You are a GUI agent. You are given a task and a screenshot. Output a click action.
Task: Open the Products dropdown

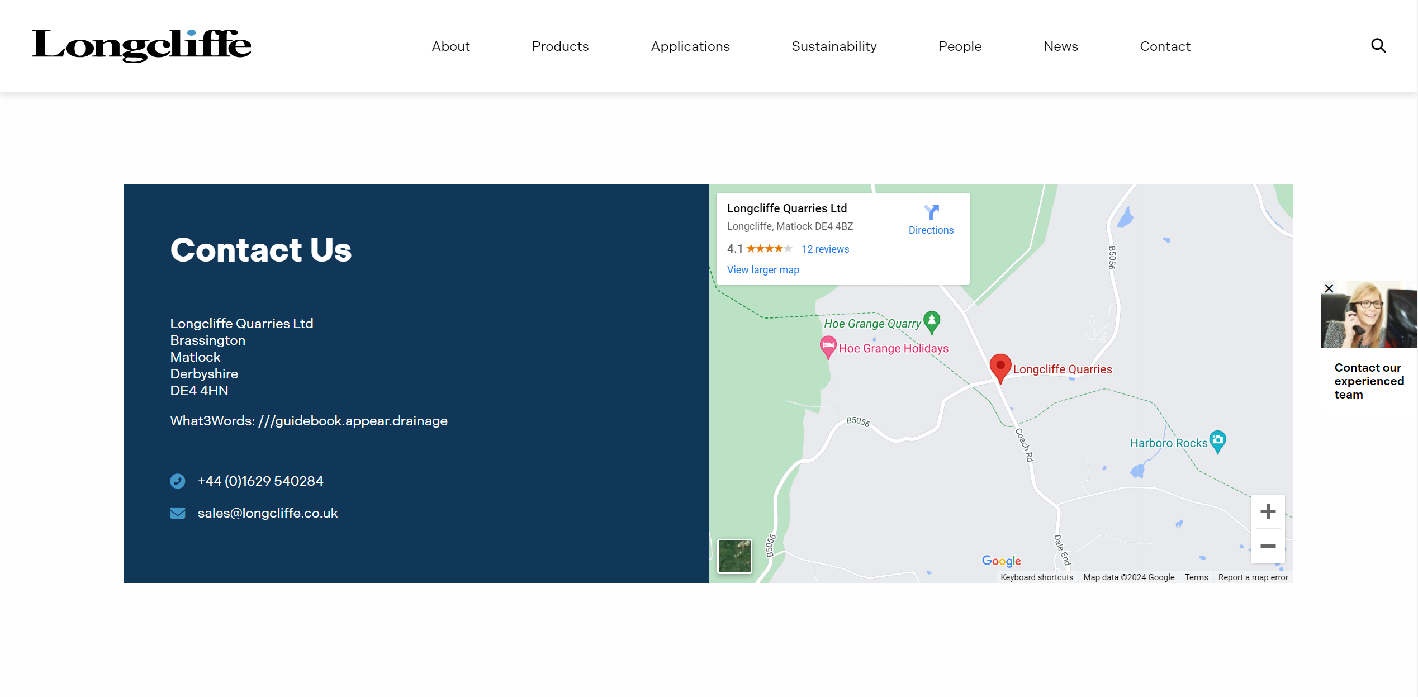point(560,46)
